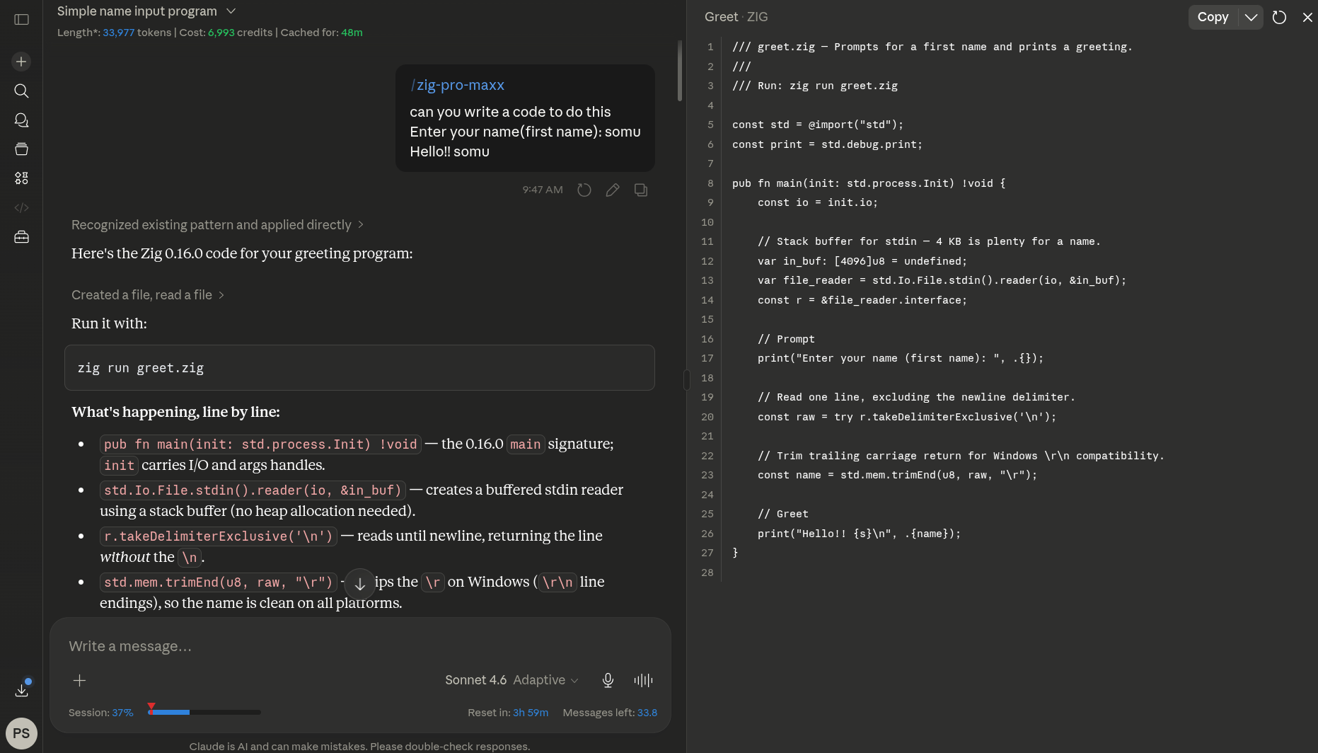Refresh the Greet artifact panel

[x=1279, y=17]
